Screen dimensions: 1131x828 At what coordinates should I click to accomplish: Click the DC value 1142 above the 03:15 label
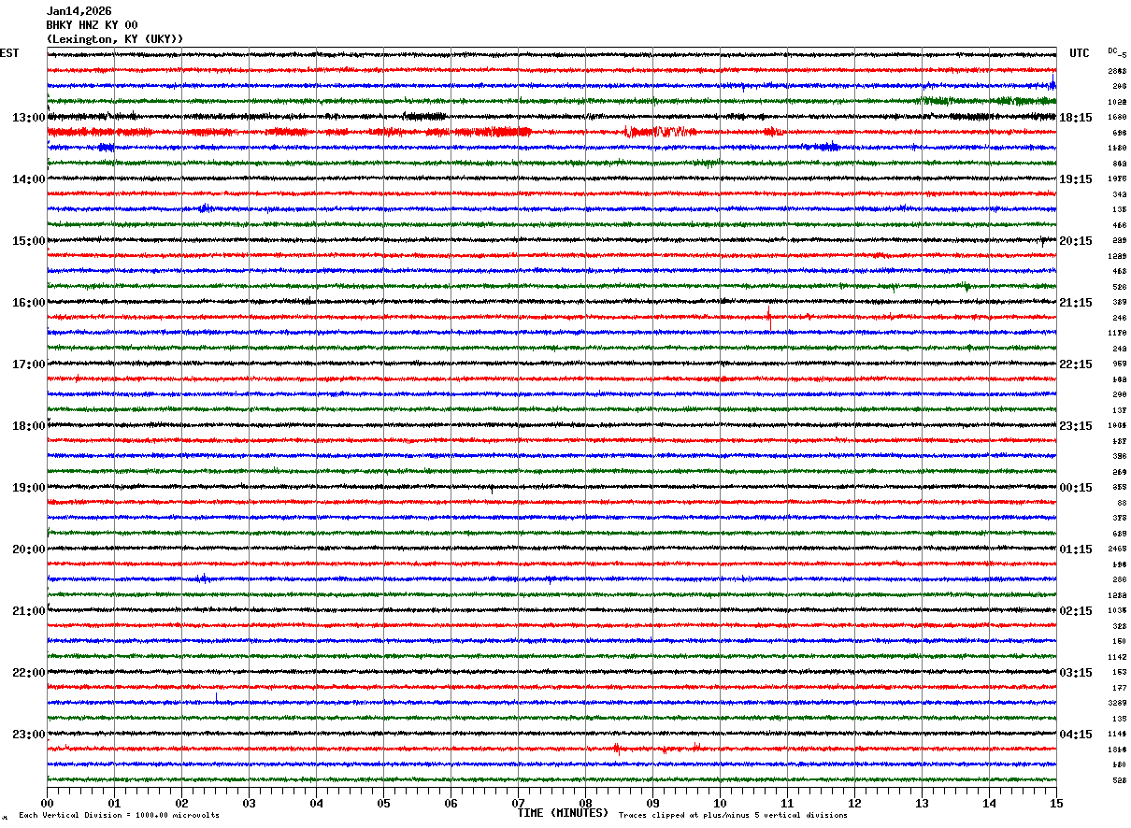[1117, 657]
